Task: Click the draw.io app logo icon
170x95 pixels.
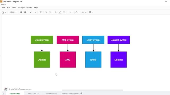Action: point(1,1)
